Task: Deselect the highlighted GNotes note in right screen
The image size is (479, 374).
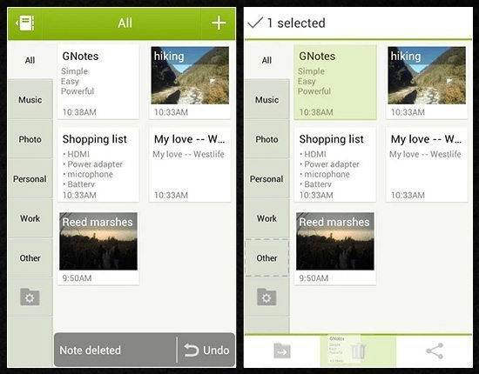Action: coord(335,82)
